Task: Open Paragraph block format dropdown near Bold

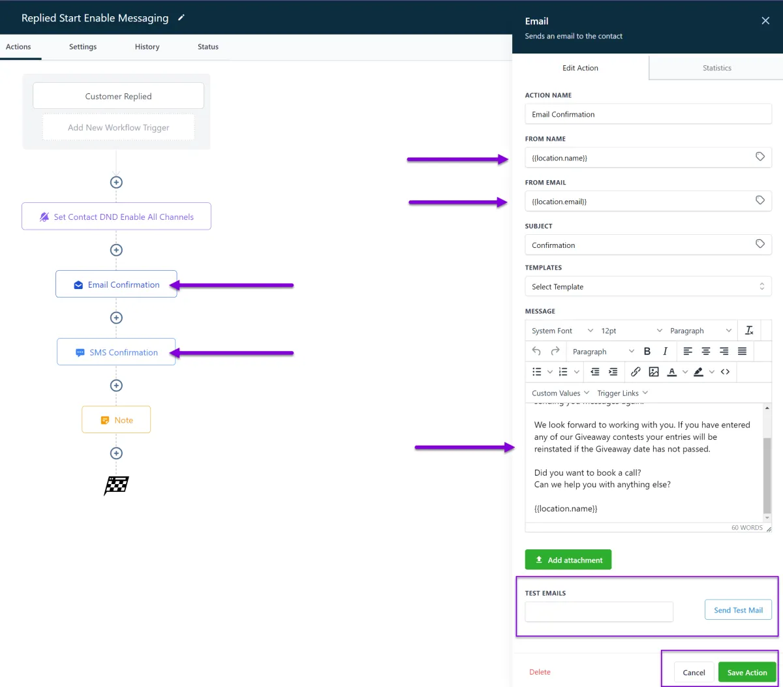Action: pyautogui.click(x=604, y=351)
